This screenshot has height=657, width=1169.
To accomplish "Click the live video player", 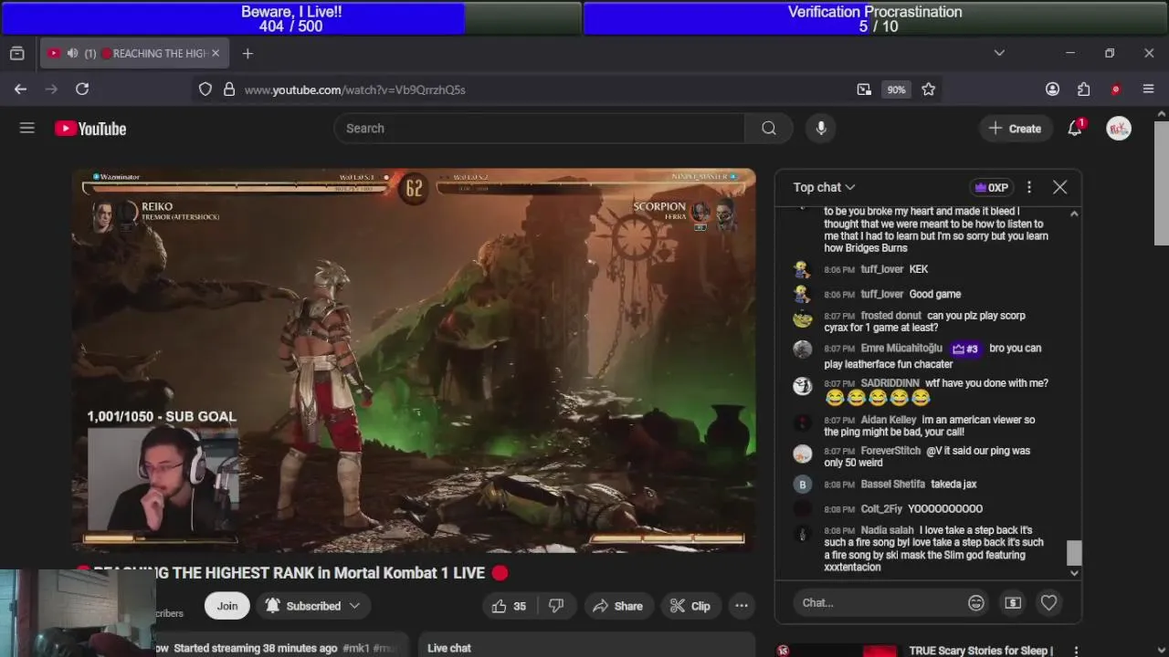I will (x=414, y=360).
